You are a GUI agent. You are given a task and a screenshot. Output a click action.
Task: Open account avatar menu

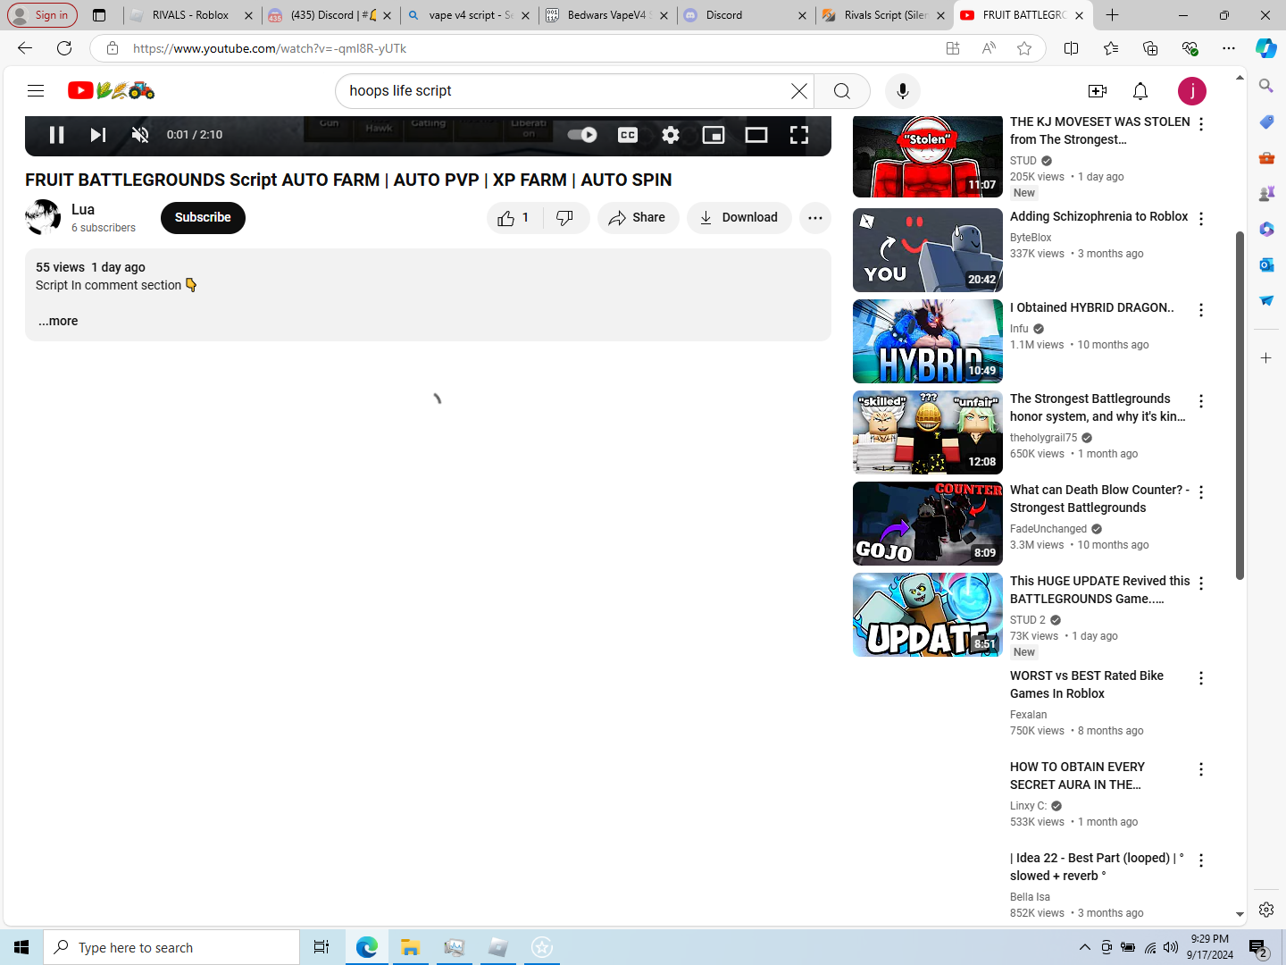[1192, 91]
